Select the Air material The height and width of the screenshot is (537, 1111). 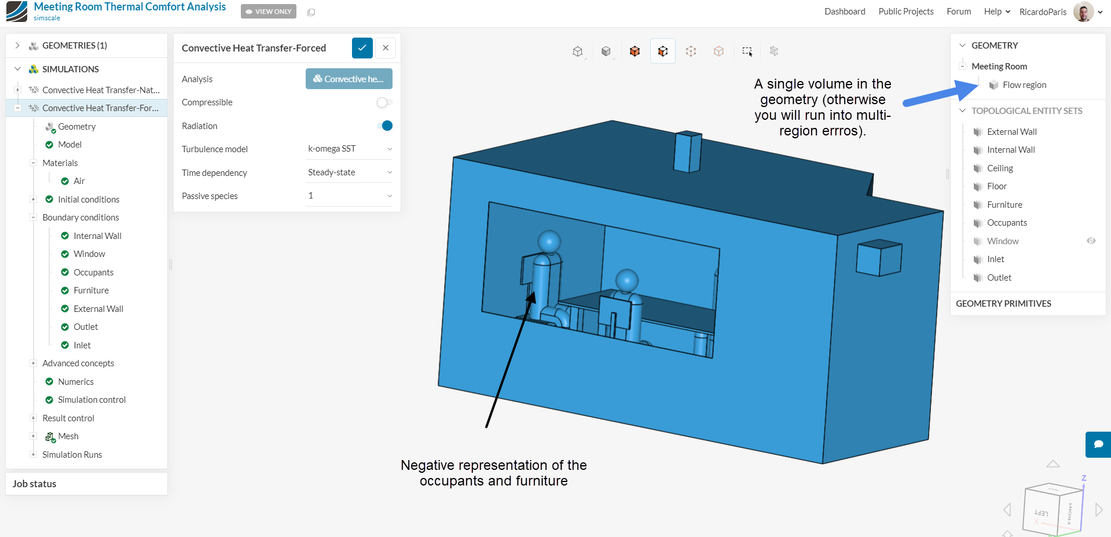(x=79, y=181)
